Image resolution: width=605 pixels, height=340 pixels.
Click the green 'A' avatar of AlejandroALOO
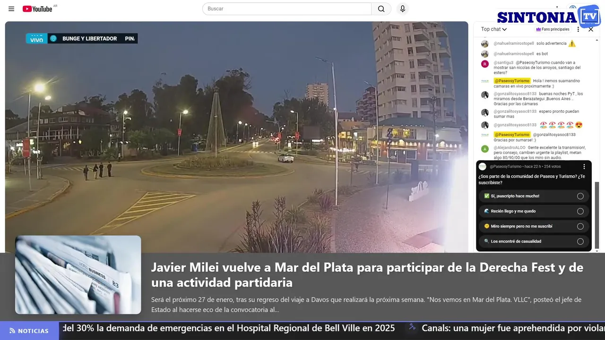(x=485, y=149)
